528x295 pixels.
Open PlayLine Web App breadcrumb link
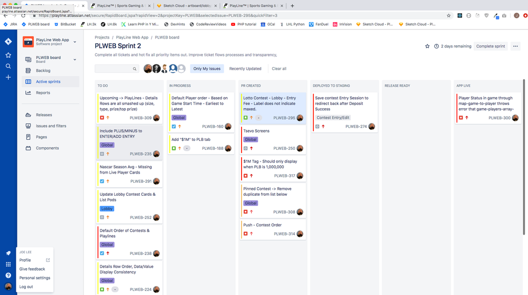tap(132, 37)
